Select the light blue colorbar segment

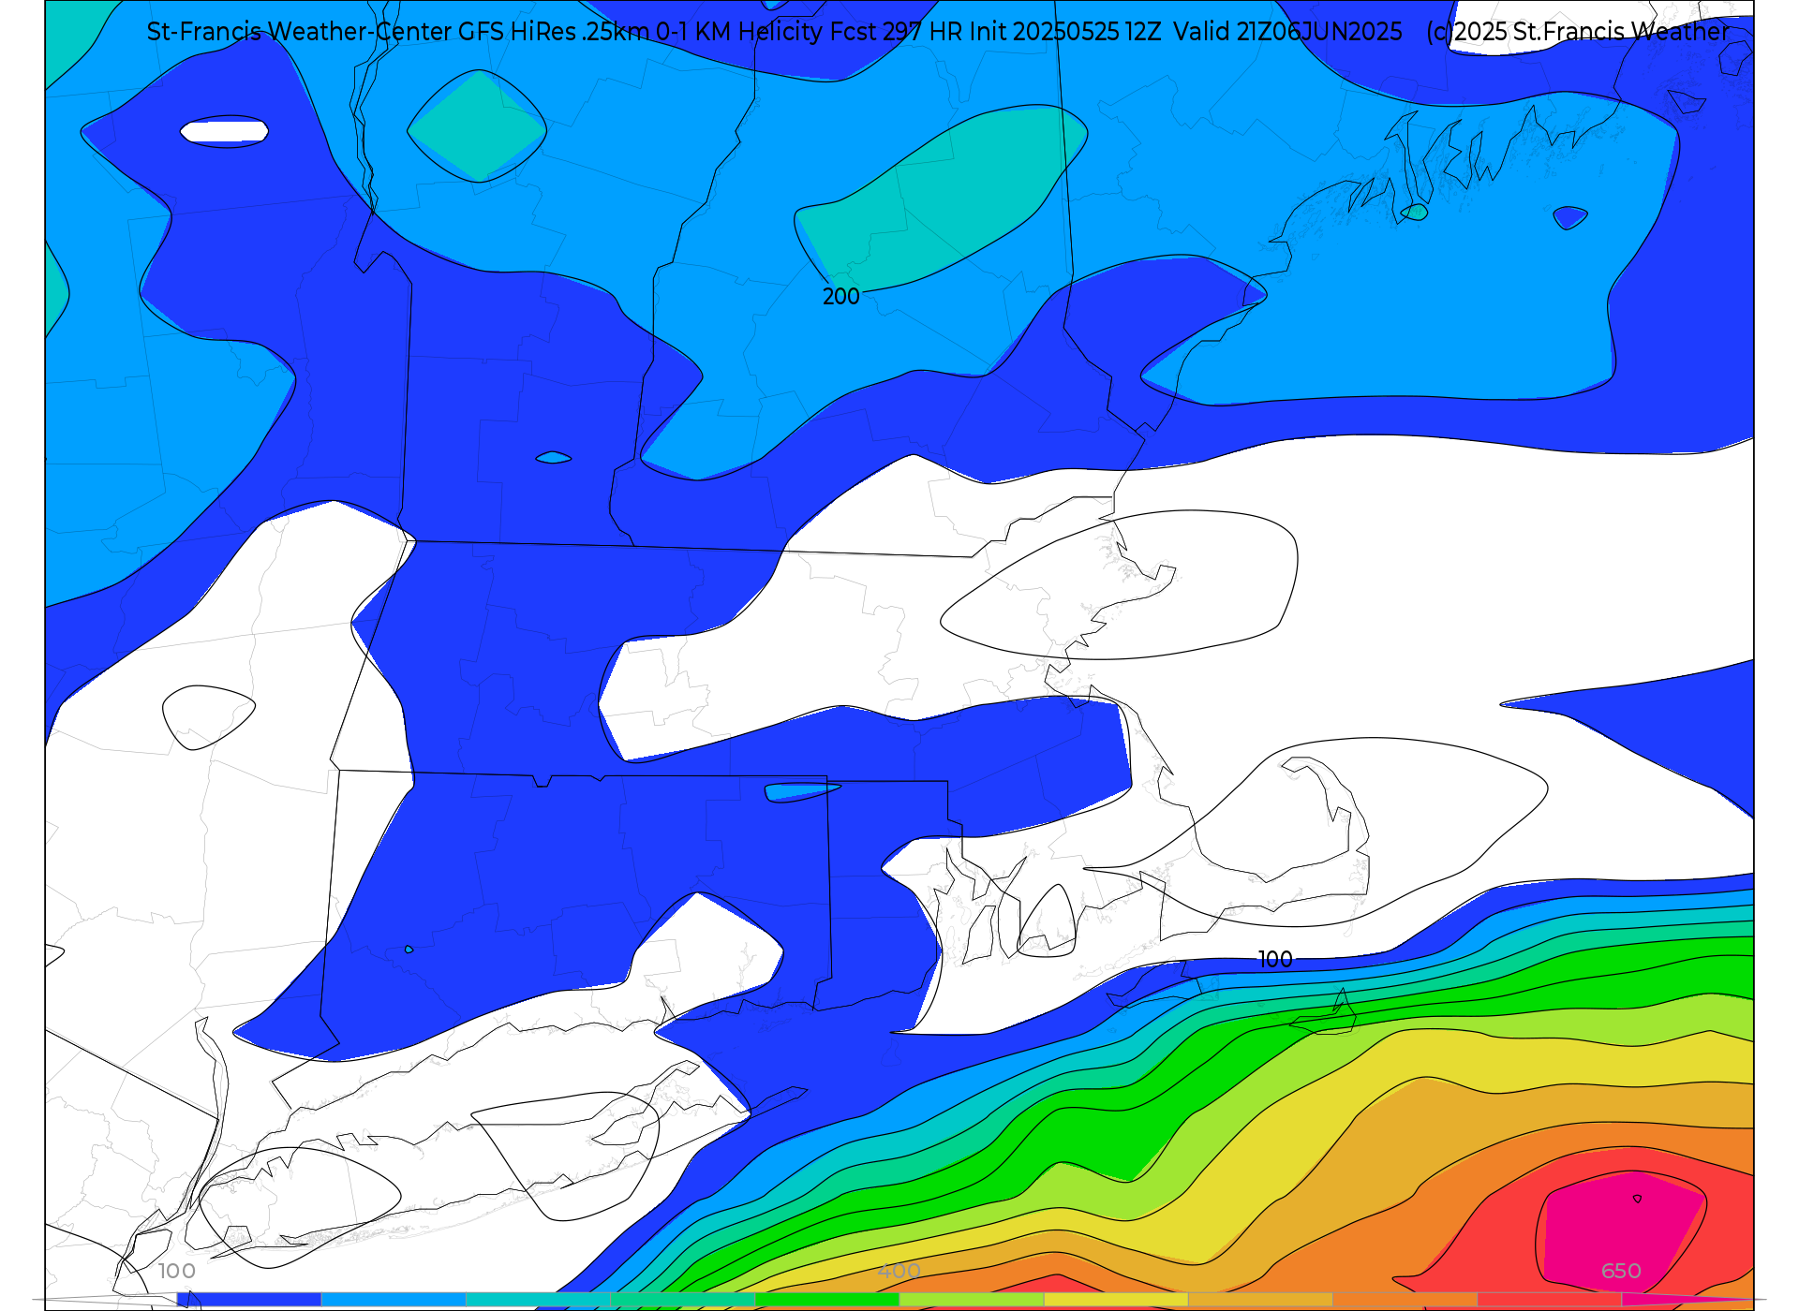click(x=394, y=1300)
